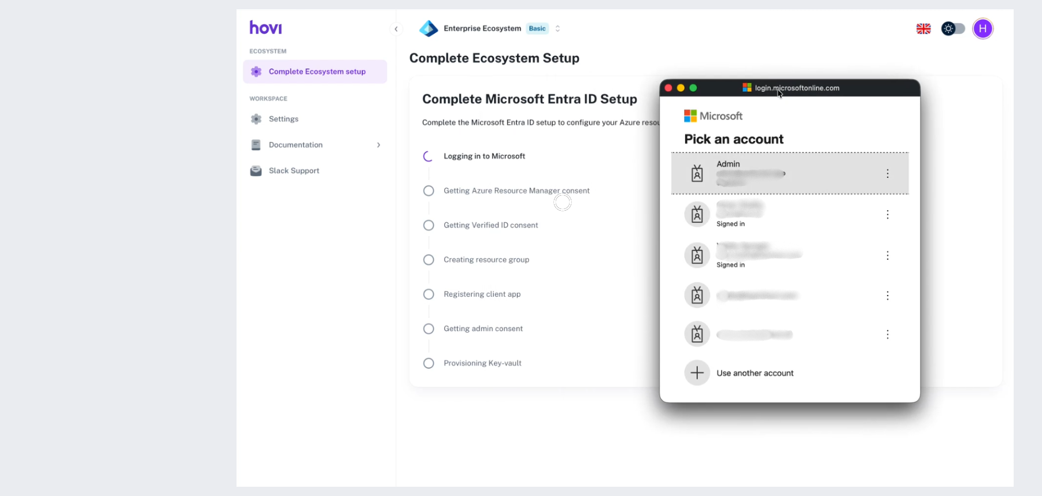Click the hovi logo
The image size is (1042, 496).
[265, 28]
